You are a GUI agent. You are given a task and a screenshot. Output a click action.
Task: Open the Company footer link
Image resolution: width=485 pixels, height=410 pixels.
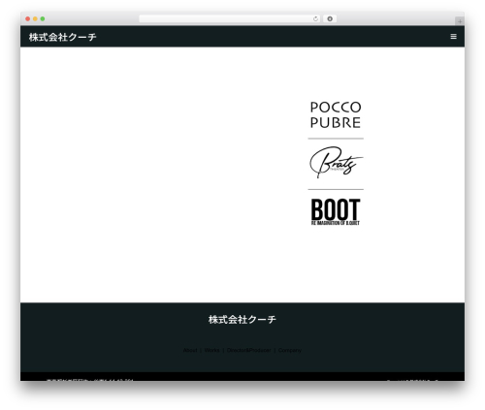pos(290,350)
